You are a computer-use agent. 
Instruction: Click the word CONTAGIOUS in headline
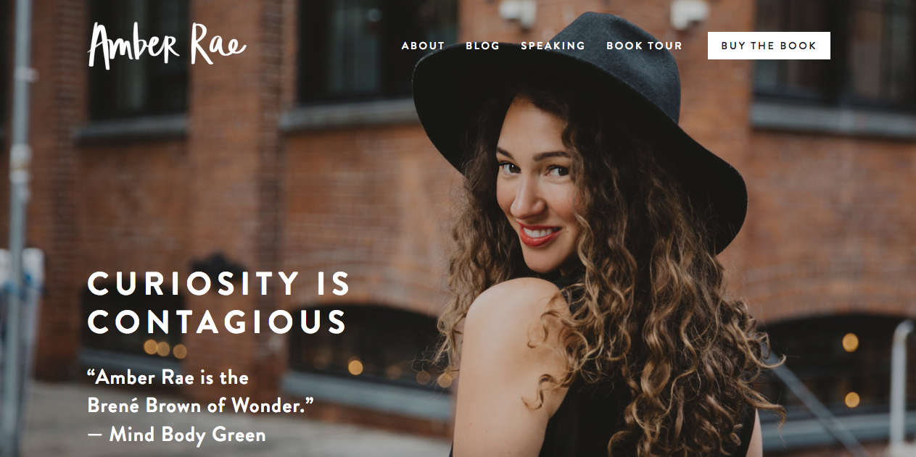[218, 322]
